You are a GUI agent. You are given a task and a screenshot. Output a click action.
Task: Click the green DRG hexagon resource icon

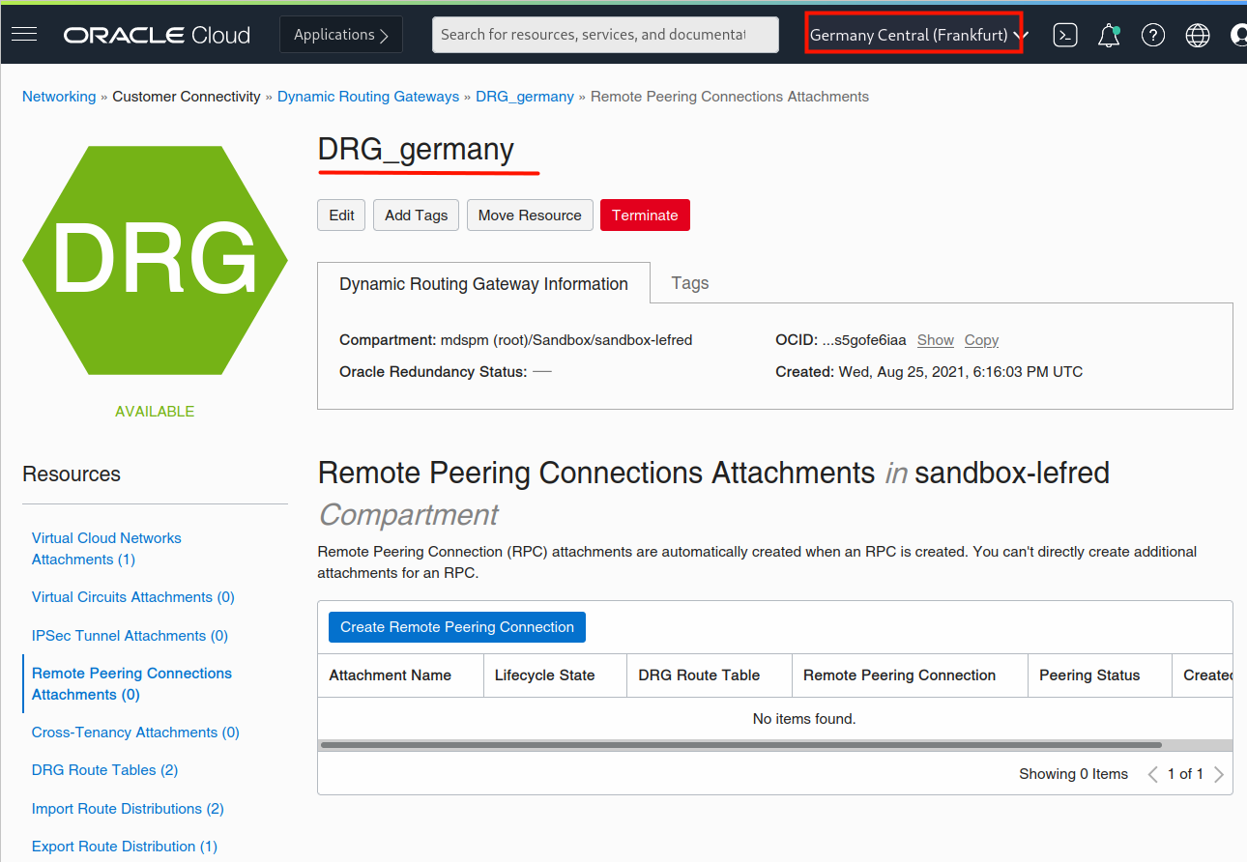155,261
